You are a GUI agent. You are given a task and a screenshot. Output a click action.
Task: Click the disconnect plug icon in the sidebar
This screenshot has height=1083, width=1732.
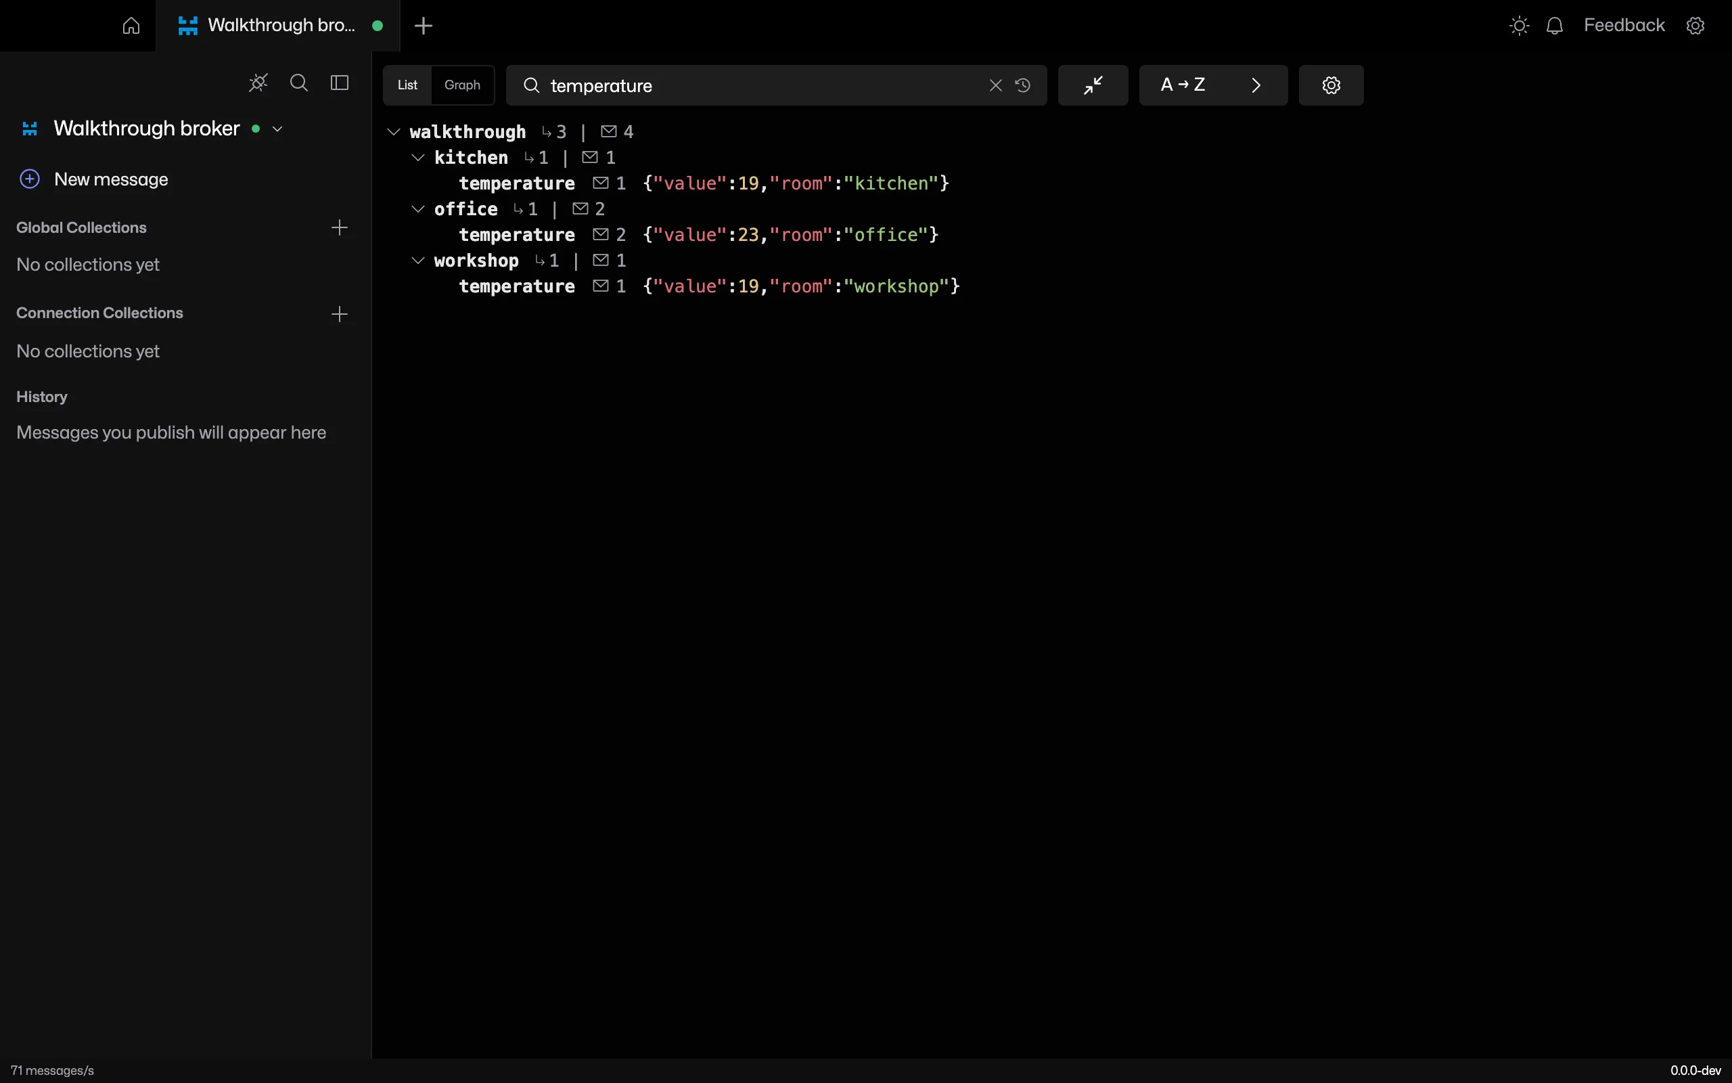[x=258, y=83]
